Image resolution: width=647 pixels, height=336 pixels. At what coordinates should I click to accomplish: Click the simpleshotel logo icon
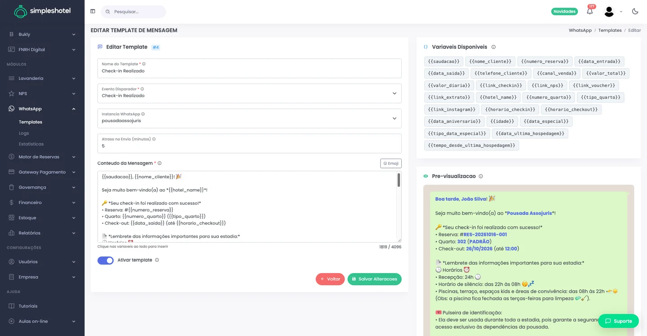(x=21, y=11)
